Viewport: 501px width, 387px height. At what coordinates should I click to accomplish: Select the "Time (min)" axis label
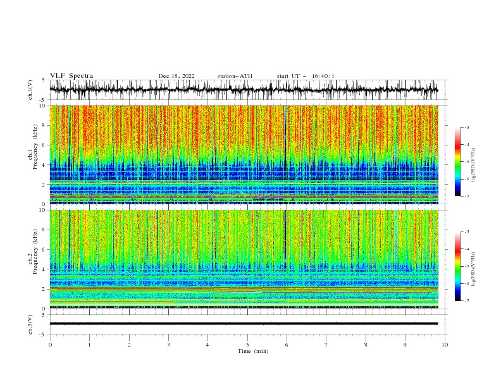point(253,351)
